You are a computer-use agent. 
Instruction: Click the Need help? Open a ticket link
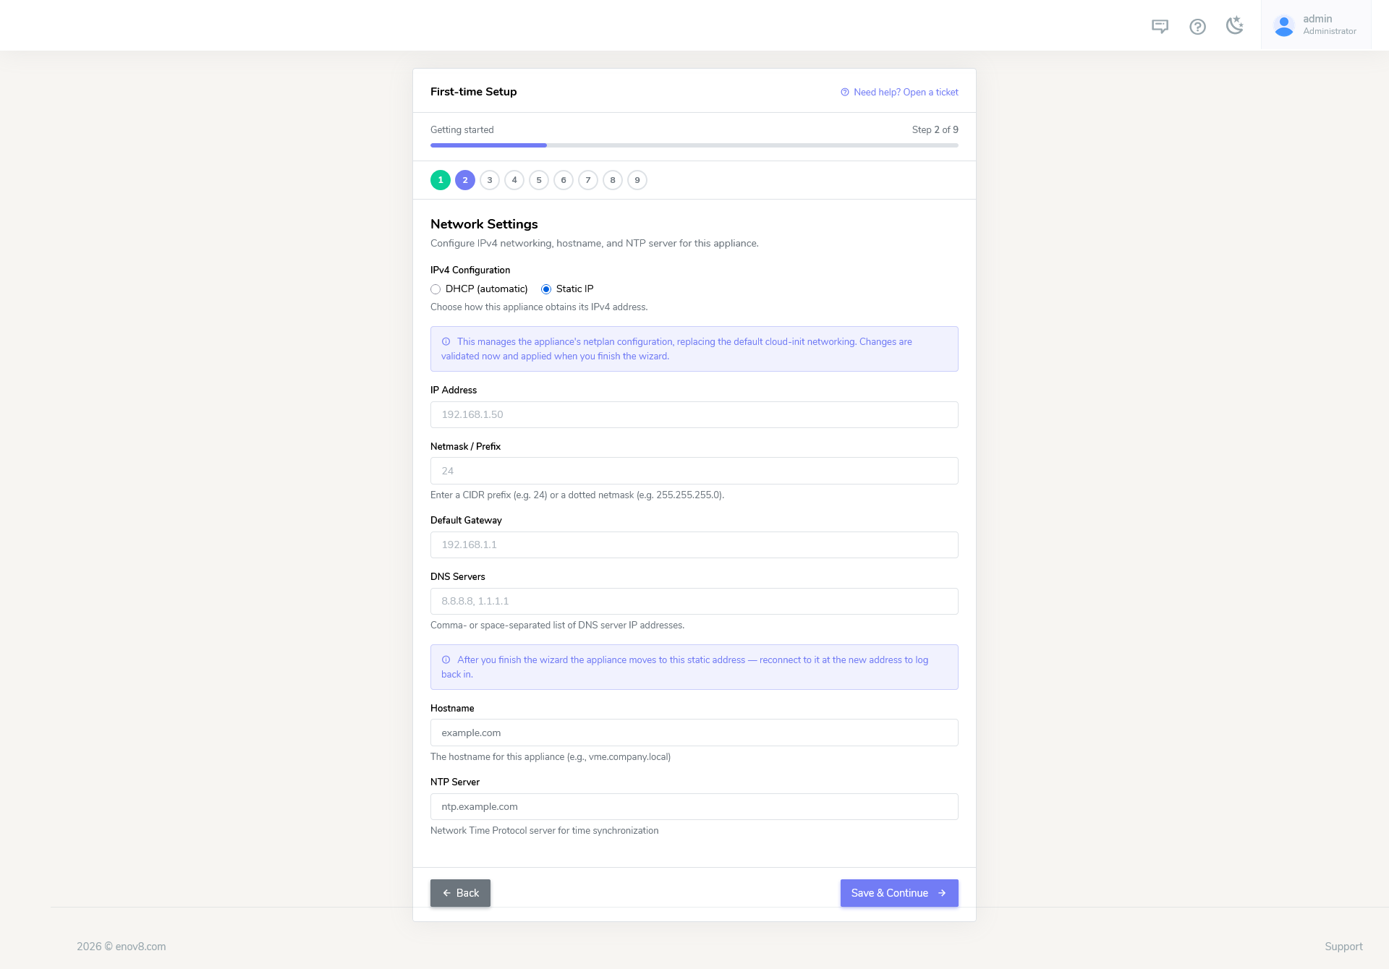(899, 92)
